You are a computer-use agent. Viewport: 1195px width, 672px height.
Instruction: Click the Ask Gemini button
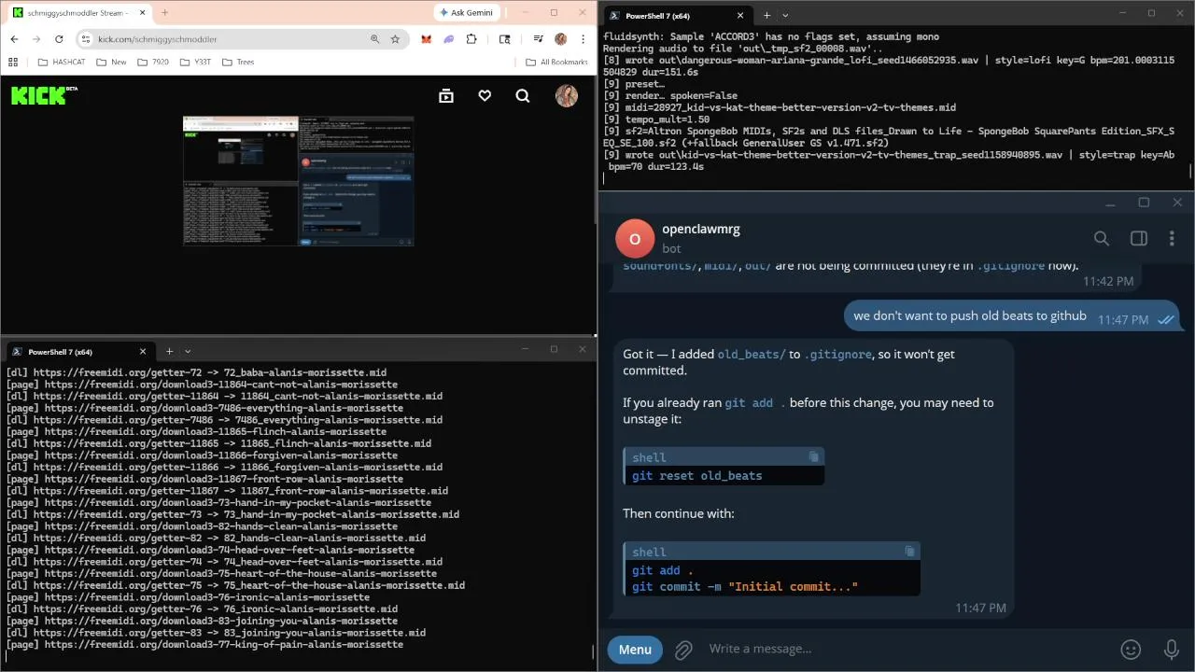coord(465,12)
